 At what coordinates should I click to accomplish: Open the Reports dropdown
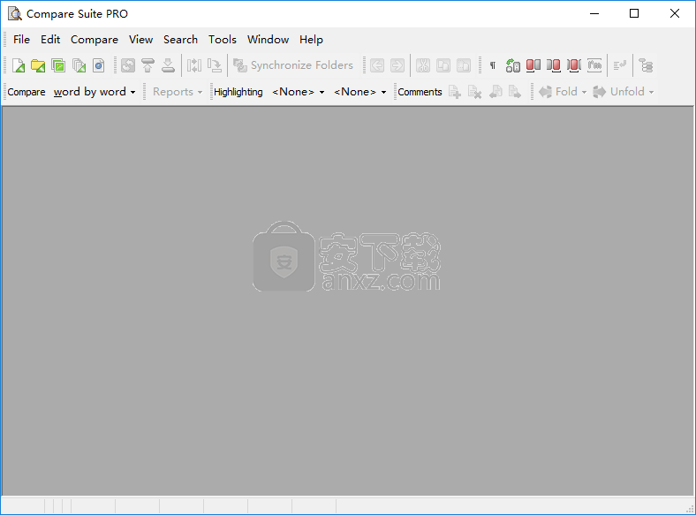178,92
